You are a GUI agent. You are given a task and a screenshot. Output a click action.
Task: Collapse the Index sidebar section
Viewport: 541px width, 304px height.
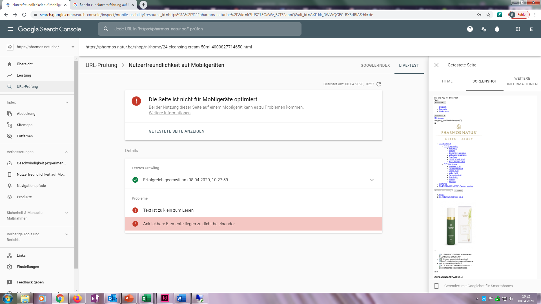(67, 102)
